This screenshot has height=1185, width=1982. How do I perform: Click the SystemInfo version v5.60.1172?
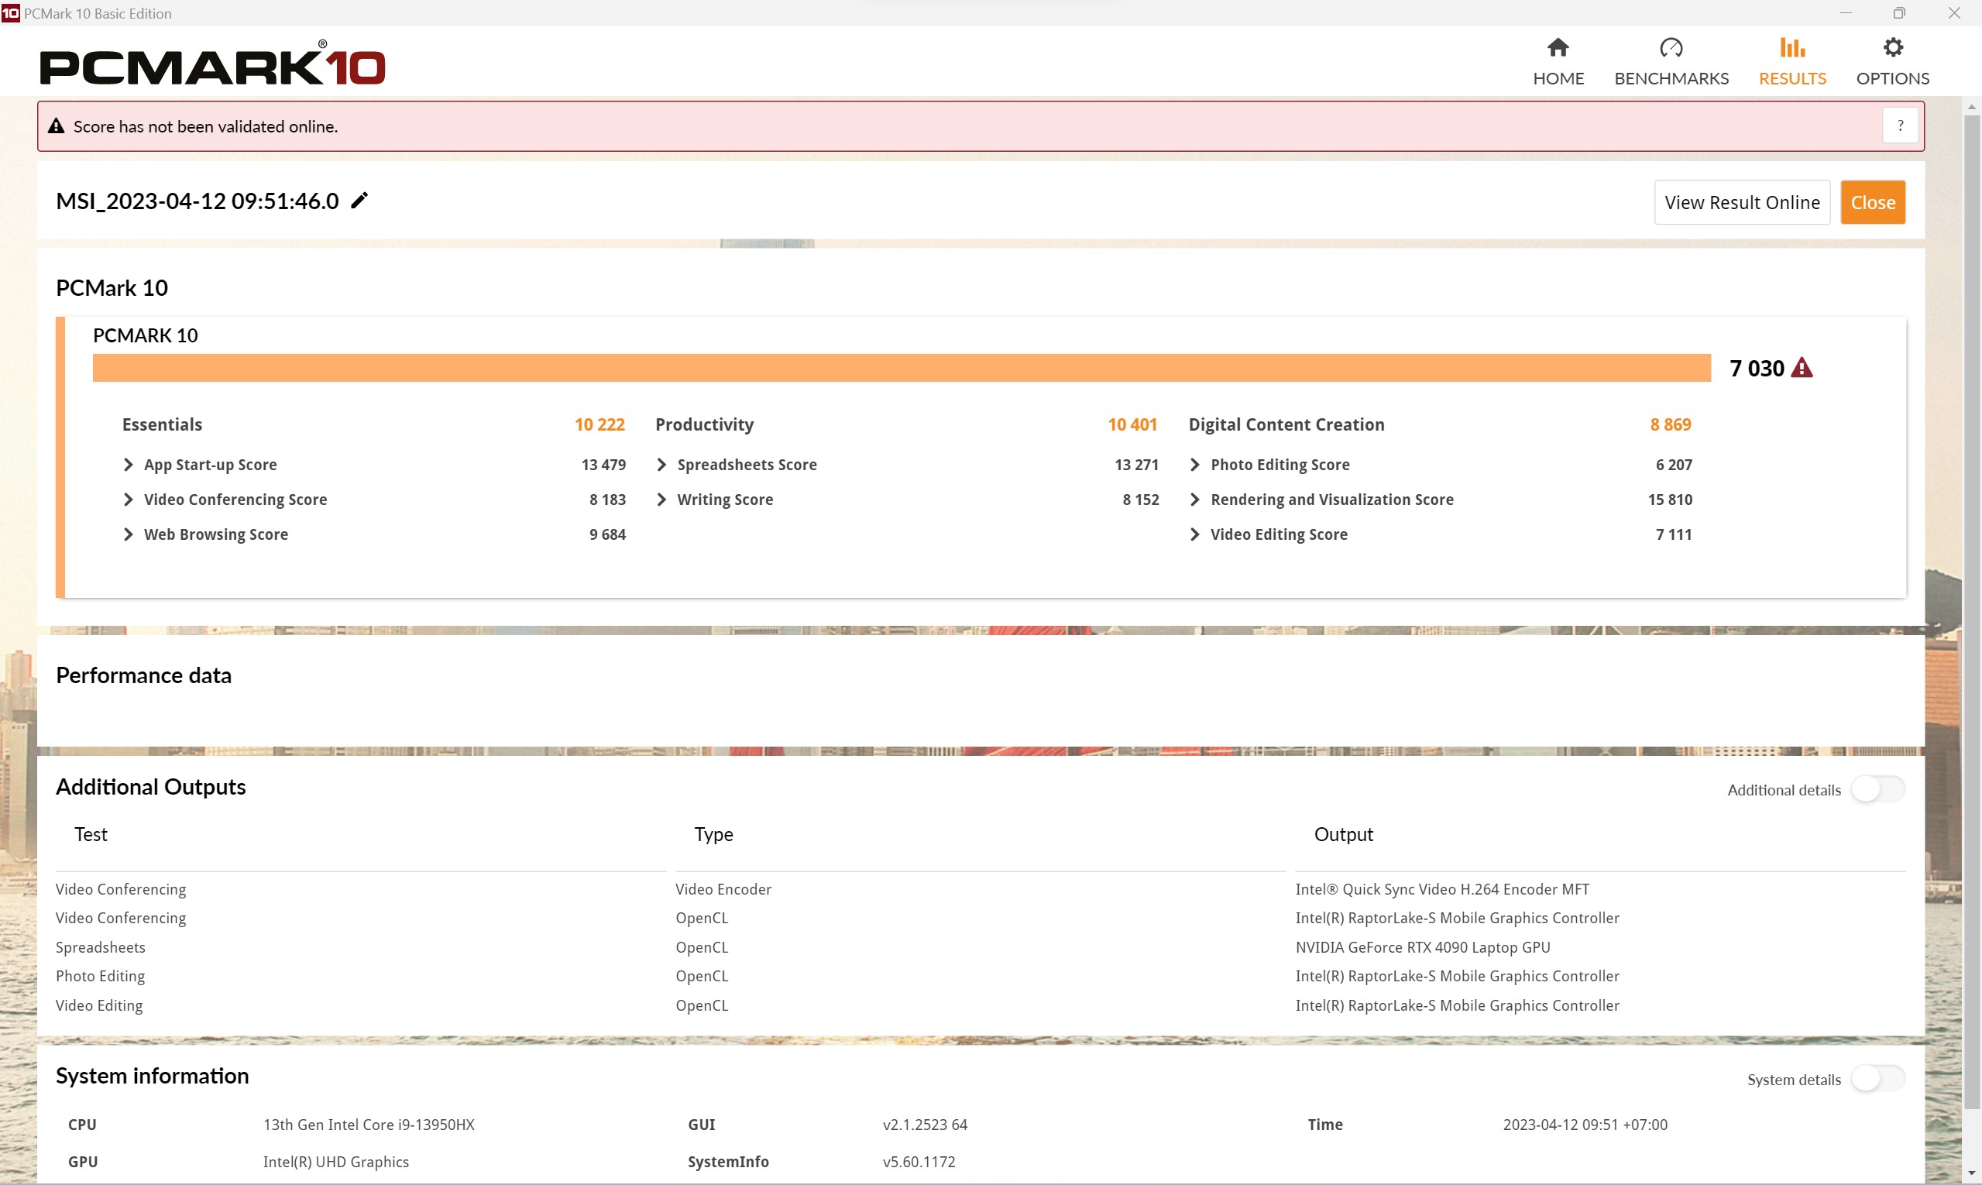919,1163
